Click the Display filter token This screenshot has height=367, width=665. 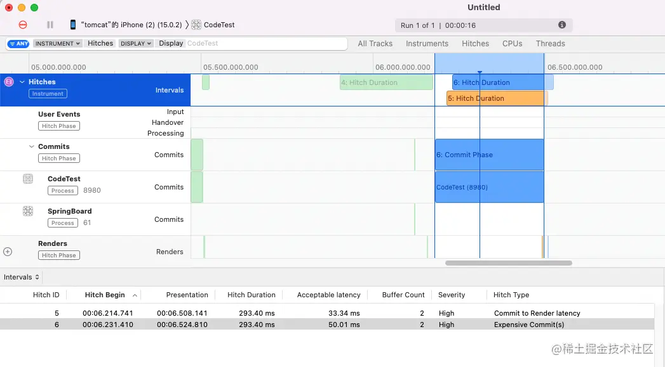(171, 43)
